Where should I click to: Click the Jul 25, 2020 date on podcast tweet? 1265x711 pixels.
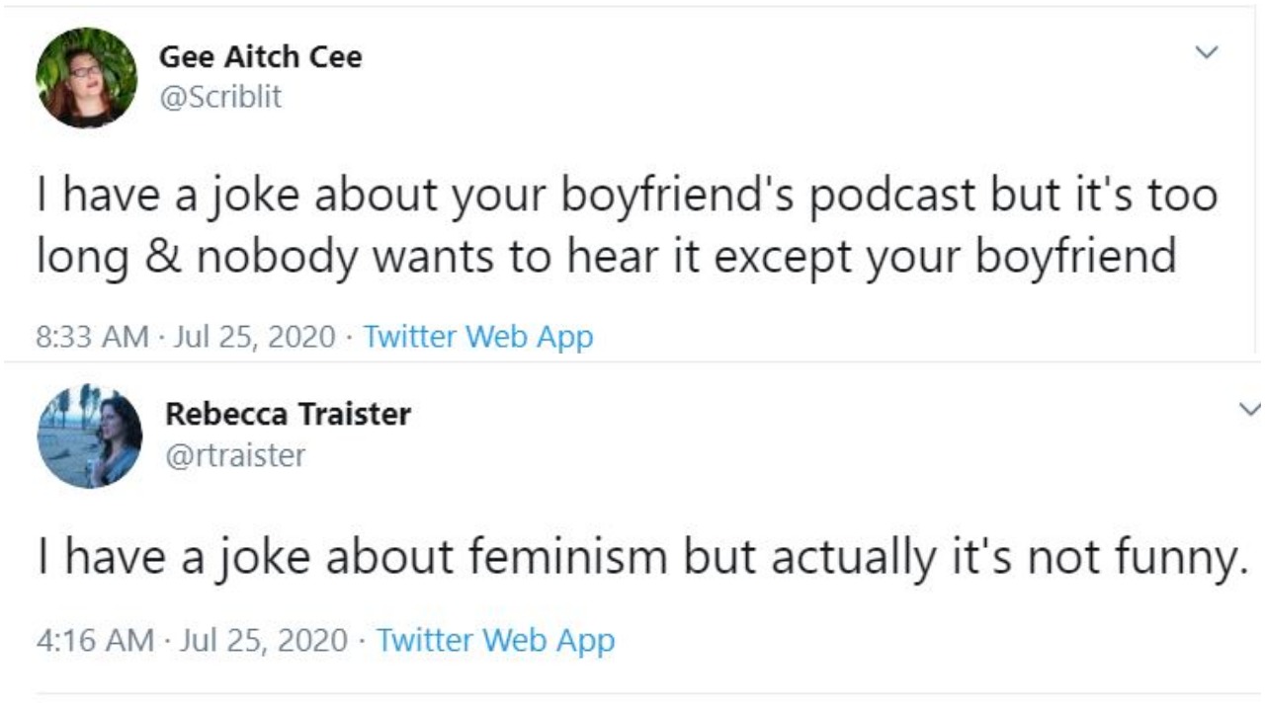click(255, 338)
